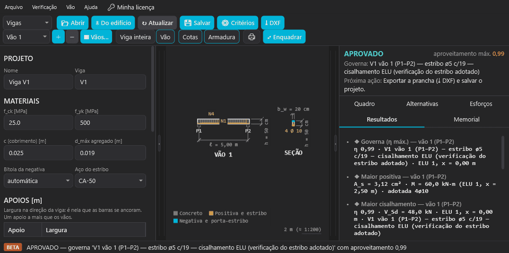Edit the Viga name field V1
Viewport: 509px width, 253px height.
110,82
